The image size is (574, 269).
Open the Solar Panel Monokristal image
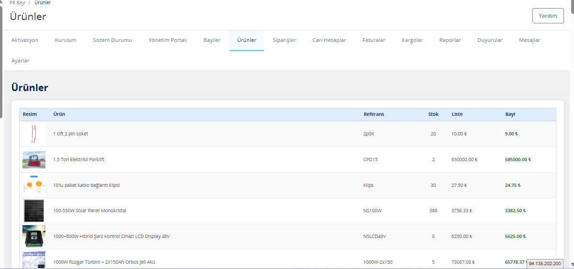click(x=34, y=211)
